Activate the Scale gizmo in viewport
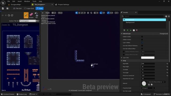 click(x=85, y=13)
